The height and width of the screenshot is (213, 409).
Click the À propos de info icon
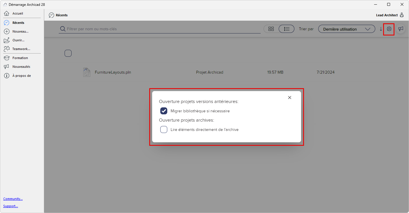tap(7, 76)
